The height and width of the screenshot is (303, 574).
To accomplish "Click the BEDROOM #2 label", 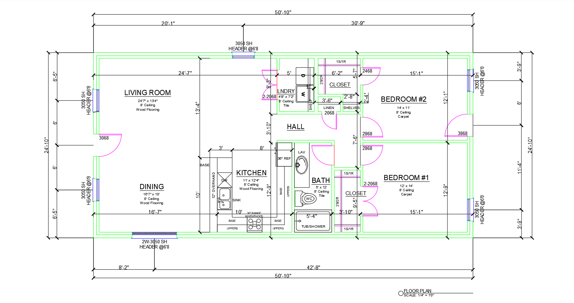I will point(404,99).
